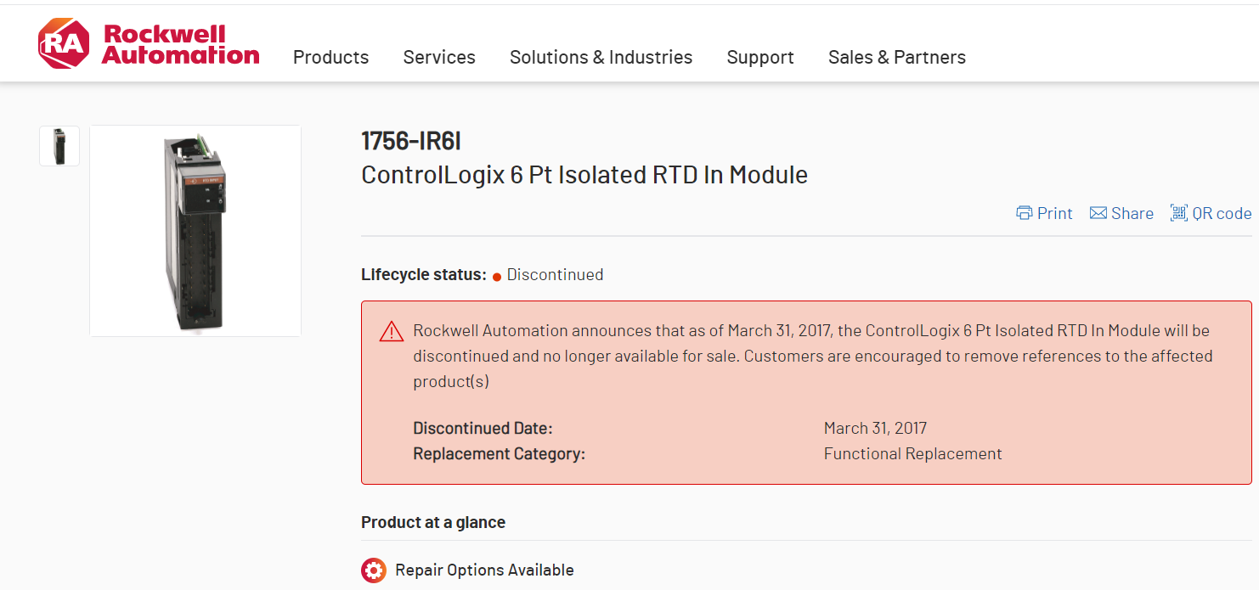1259x590 pixels.
Task: Open the Services menu
Action: click(x=439, y=57)
